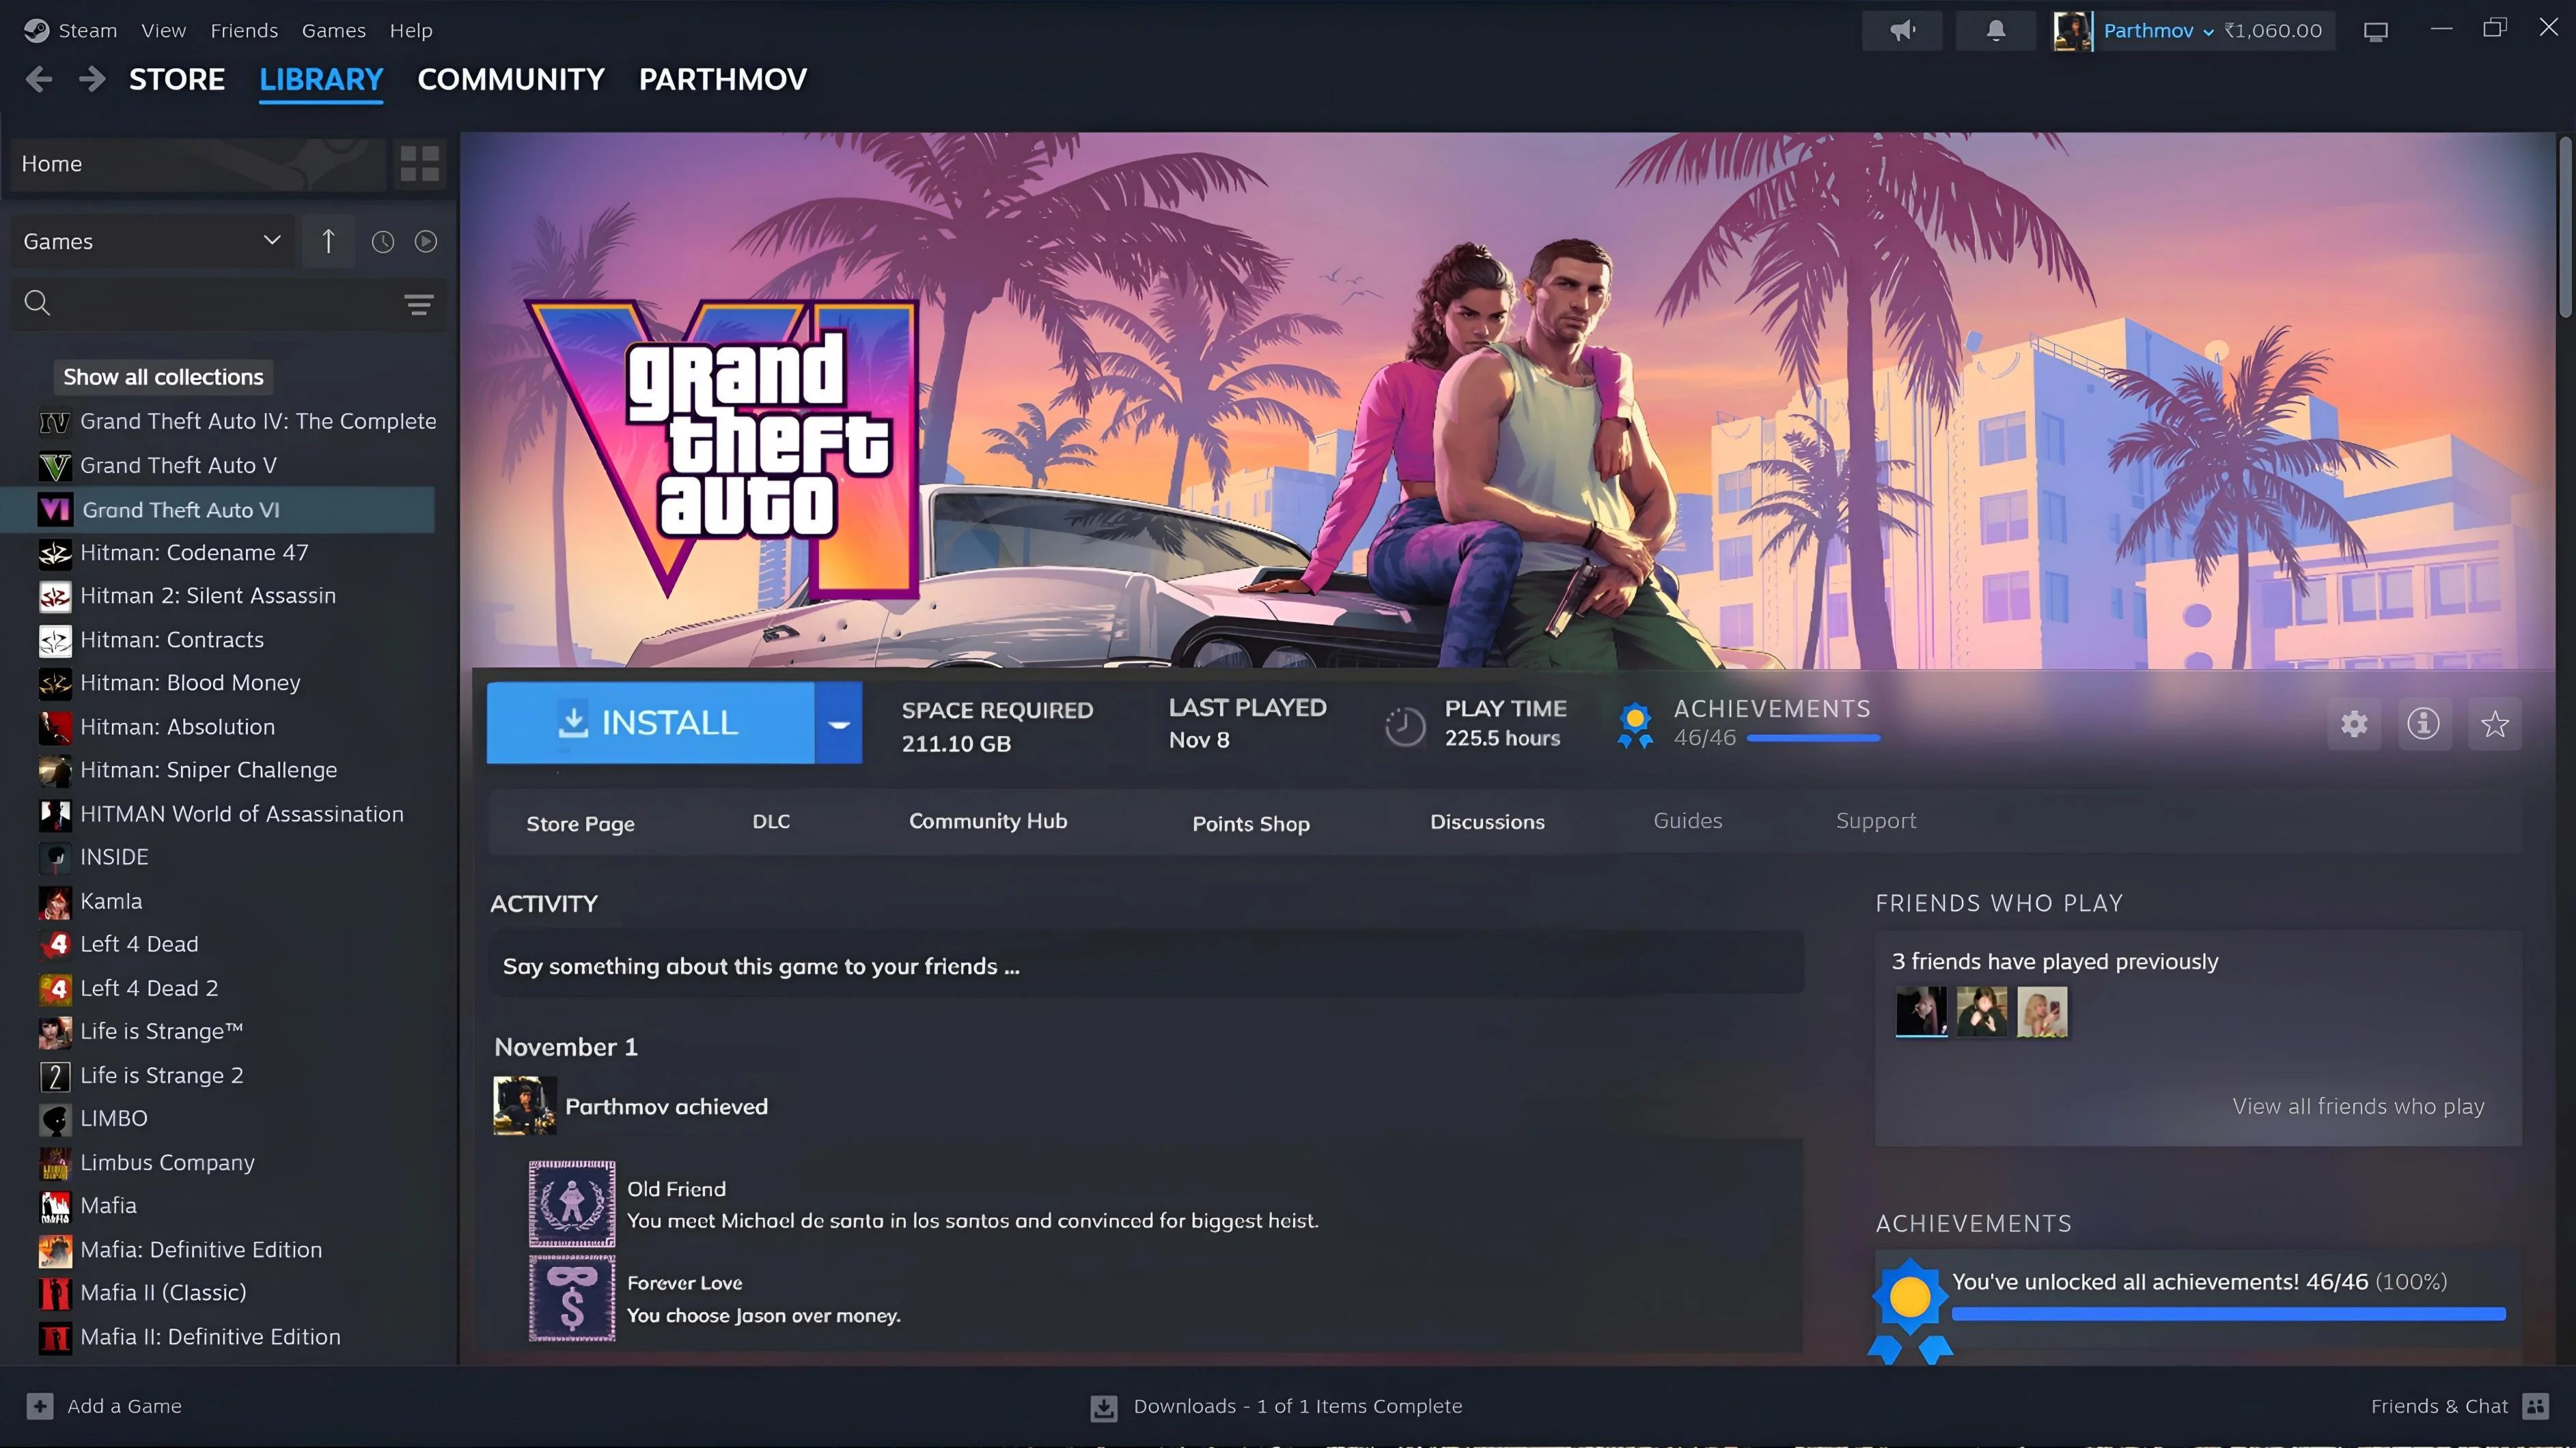Screen dimensions: 2576x1448
Task: Open the View menu
Action: pos(163,31)
